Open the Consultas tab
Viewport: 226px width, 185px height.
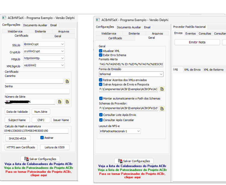[x=205, y=33]
